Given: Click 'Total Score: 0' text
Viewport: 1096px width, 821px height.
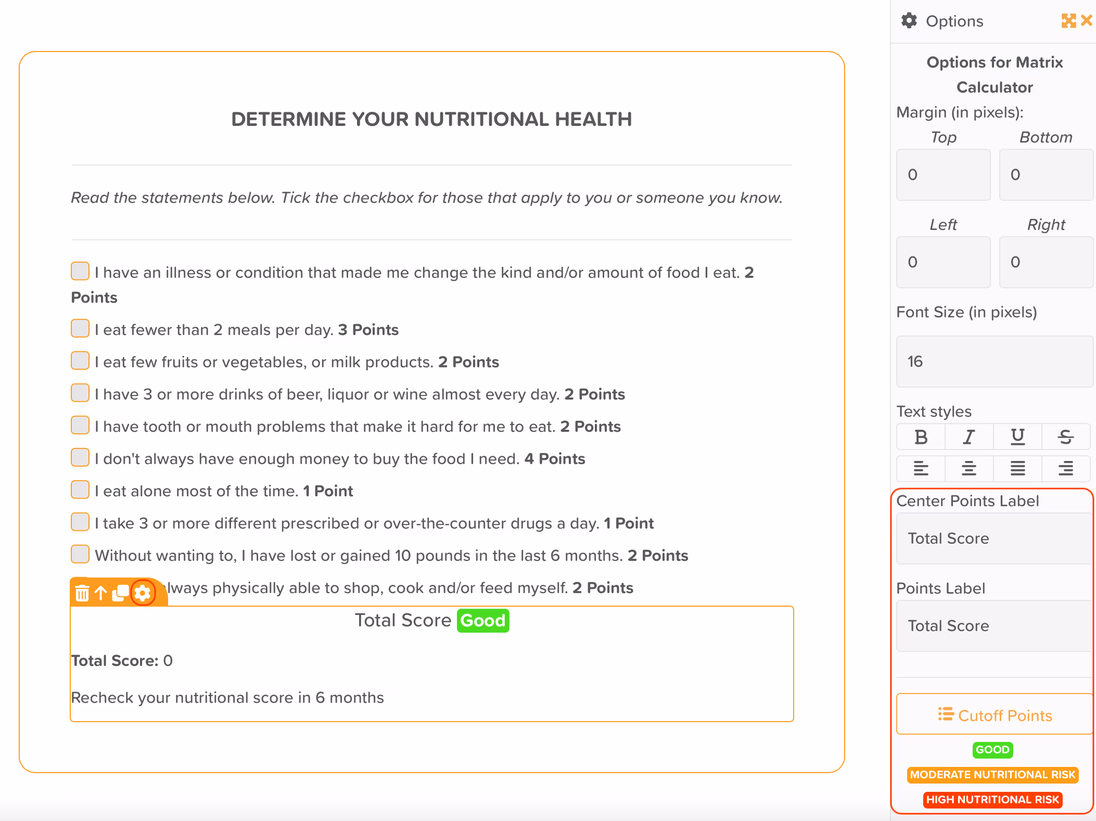Looking at the screenshot, I should 122,661.
